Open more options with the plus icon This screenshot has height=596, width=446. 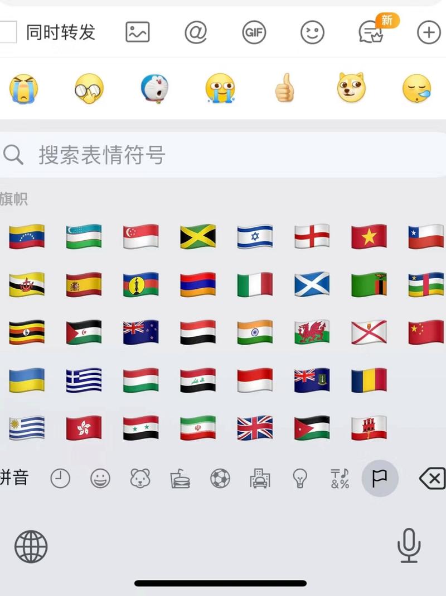429,32
